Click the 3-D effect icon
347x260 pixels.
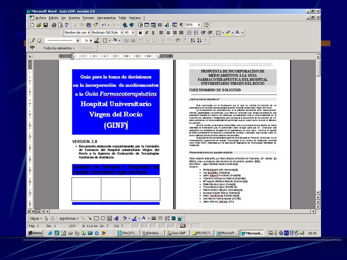point(180,218)
